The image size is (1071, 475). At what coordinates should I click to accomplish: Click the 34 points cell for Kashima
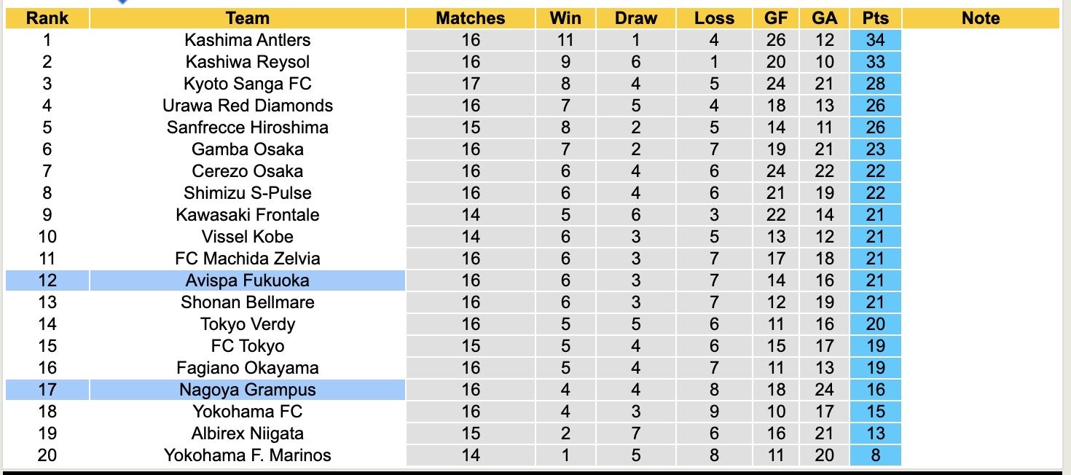pos(875,40)
